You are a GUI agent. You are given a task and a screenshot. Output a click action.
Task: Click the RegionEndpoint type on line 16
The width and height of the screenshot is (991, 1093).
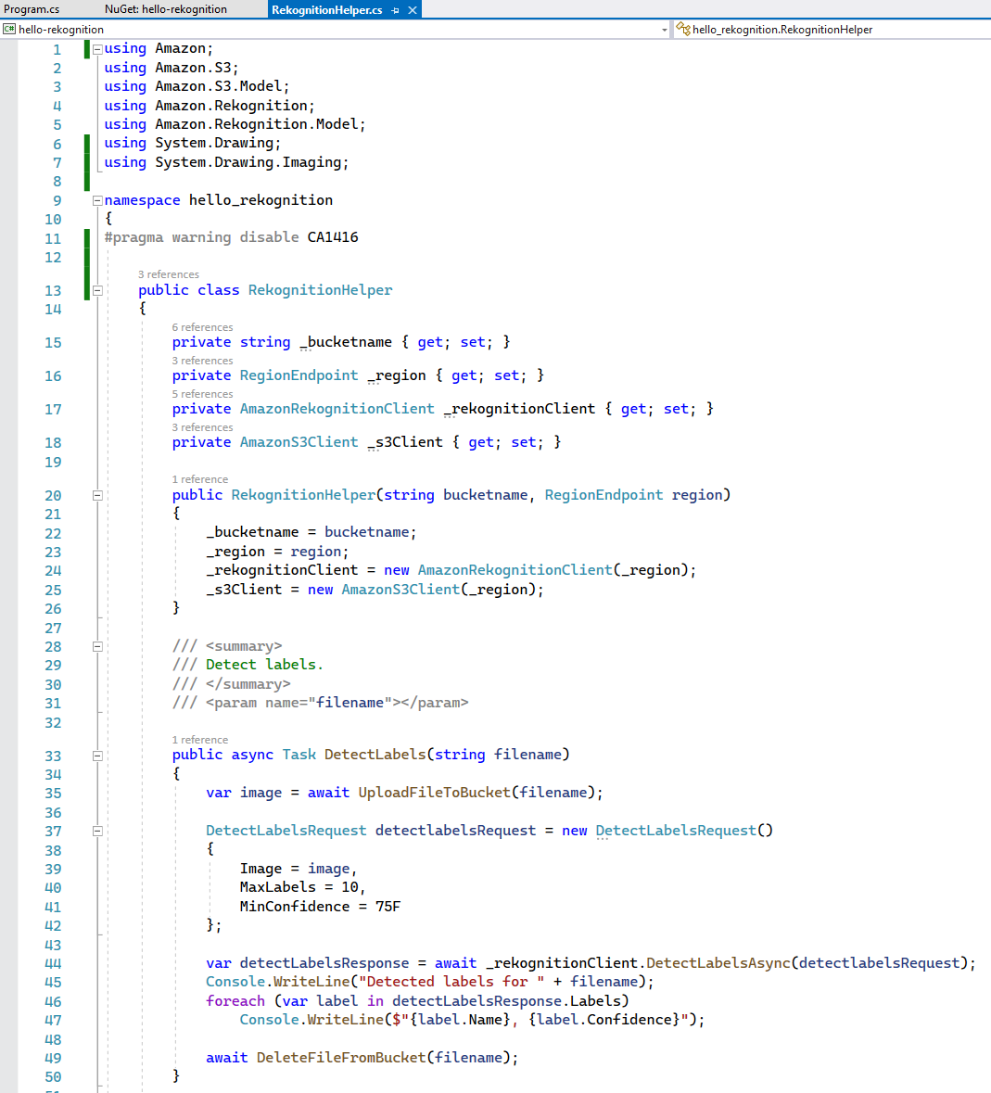(299, 375)
